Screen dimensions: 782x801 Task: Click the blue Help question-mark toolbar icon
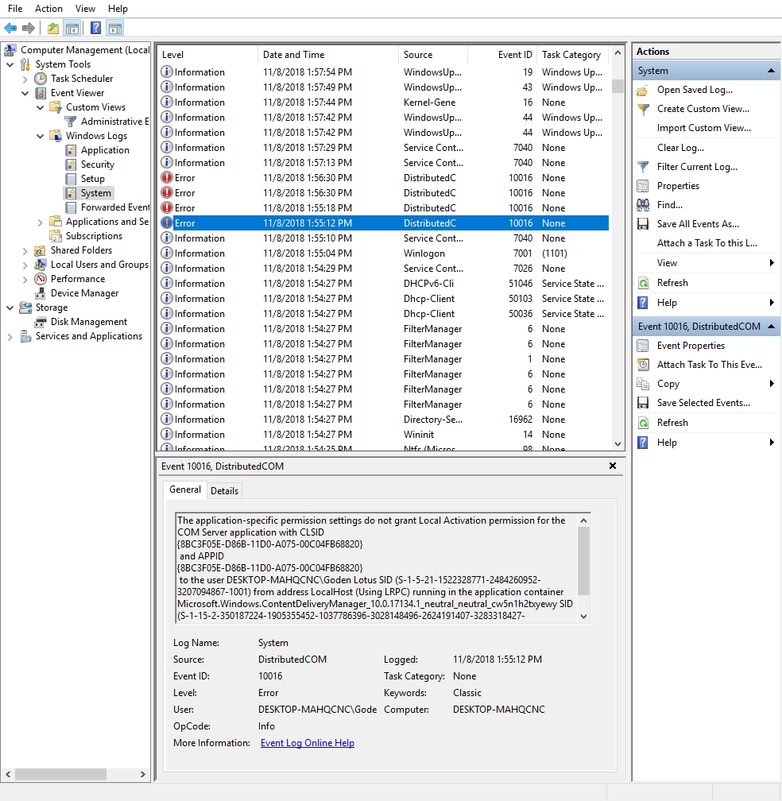[x=95, y=28]
